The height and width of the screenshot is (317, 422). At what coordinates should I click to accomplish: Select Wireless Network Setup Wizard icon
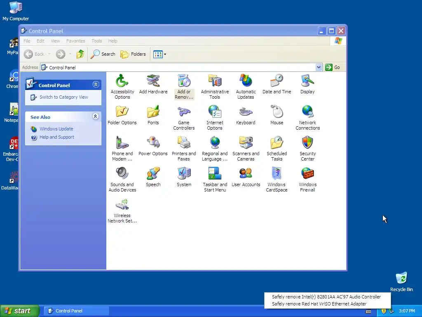[x=122, y=211]
